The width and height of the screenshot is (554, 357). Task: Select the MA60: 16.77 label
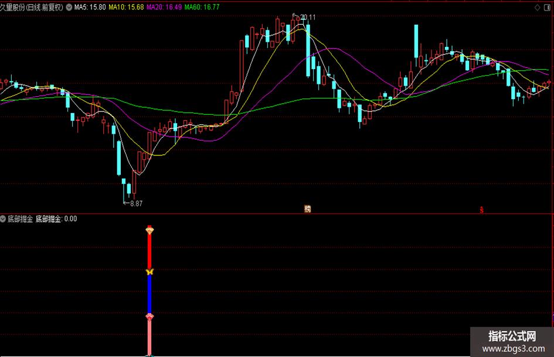(202, 7)
